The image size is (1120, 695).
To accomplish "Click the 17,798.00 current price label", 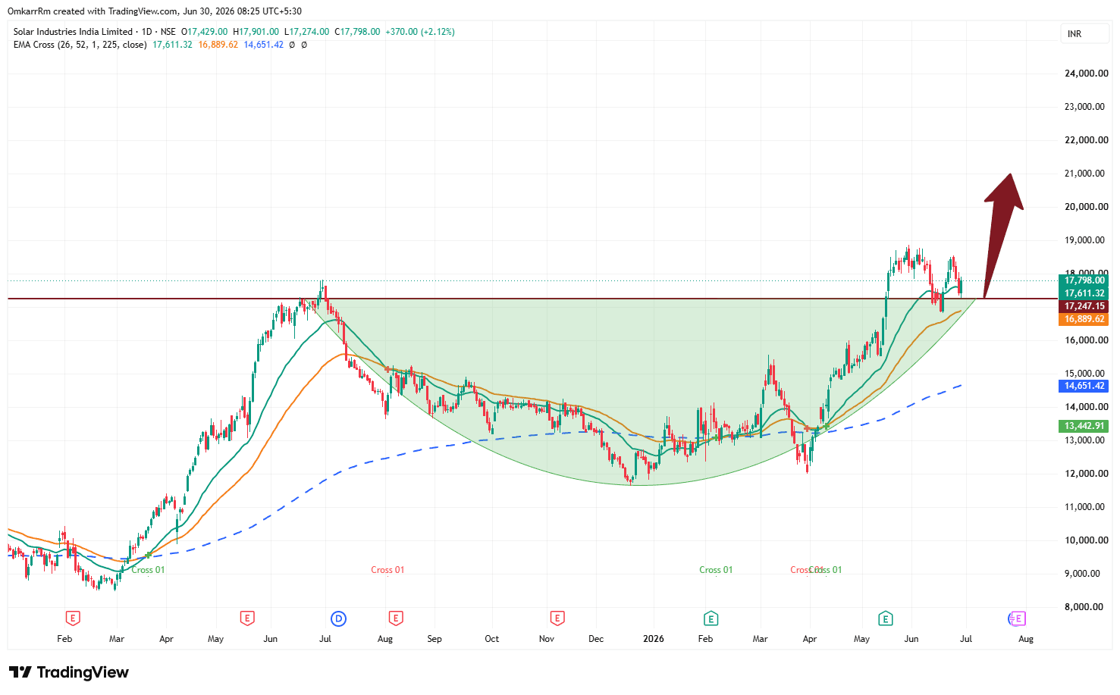I will coord(1084,280).
